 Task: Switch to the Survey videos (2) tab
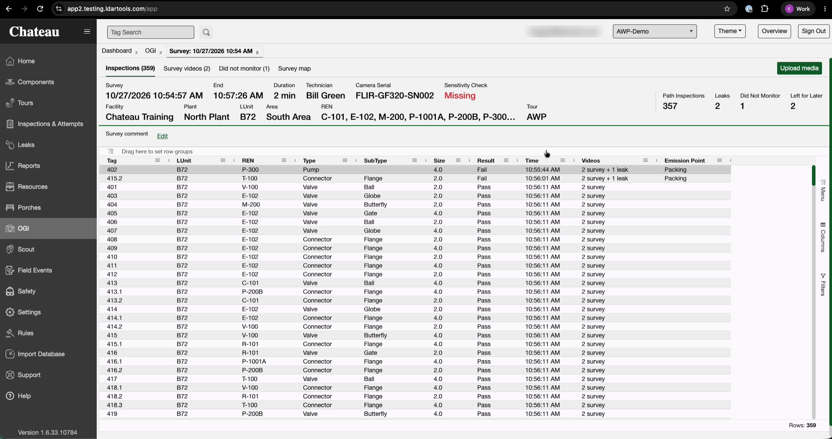(x=187, y=68)
